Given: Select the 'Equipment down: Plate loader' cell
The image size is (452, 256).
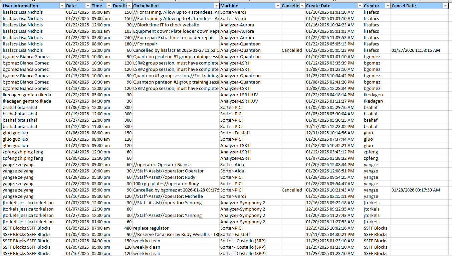Looking at the screenshot, I should click(x=176, y=31).
